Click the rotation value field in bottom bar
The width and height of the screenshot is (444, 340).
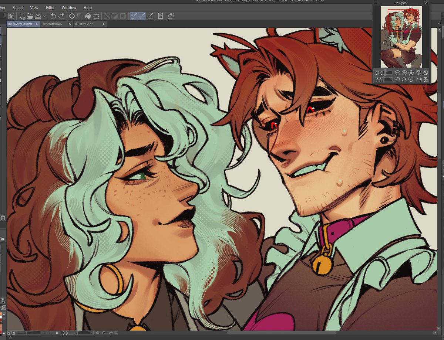tap(77, 333)
